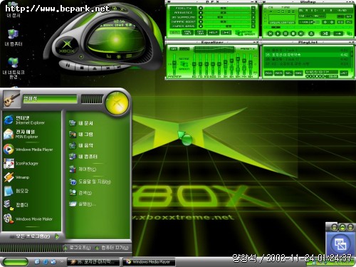
Task: Toggle DFX Dynamic Boost effect radio
Action: [201, 21]
